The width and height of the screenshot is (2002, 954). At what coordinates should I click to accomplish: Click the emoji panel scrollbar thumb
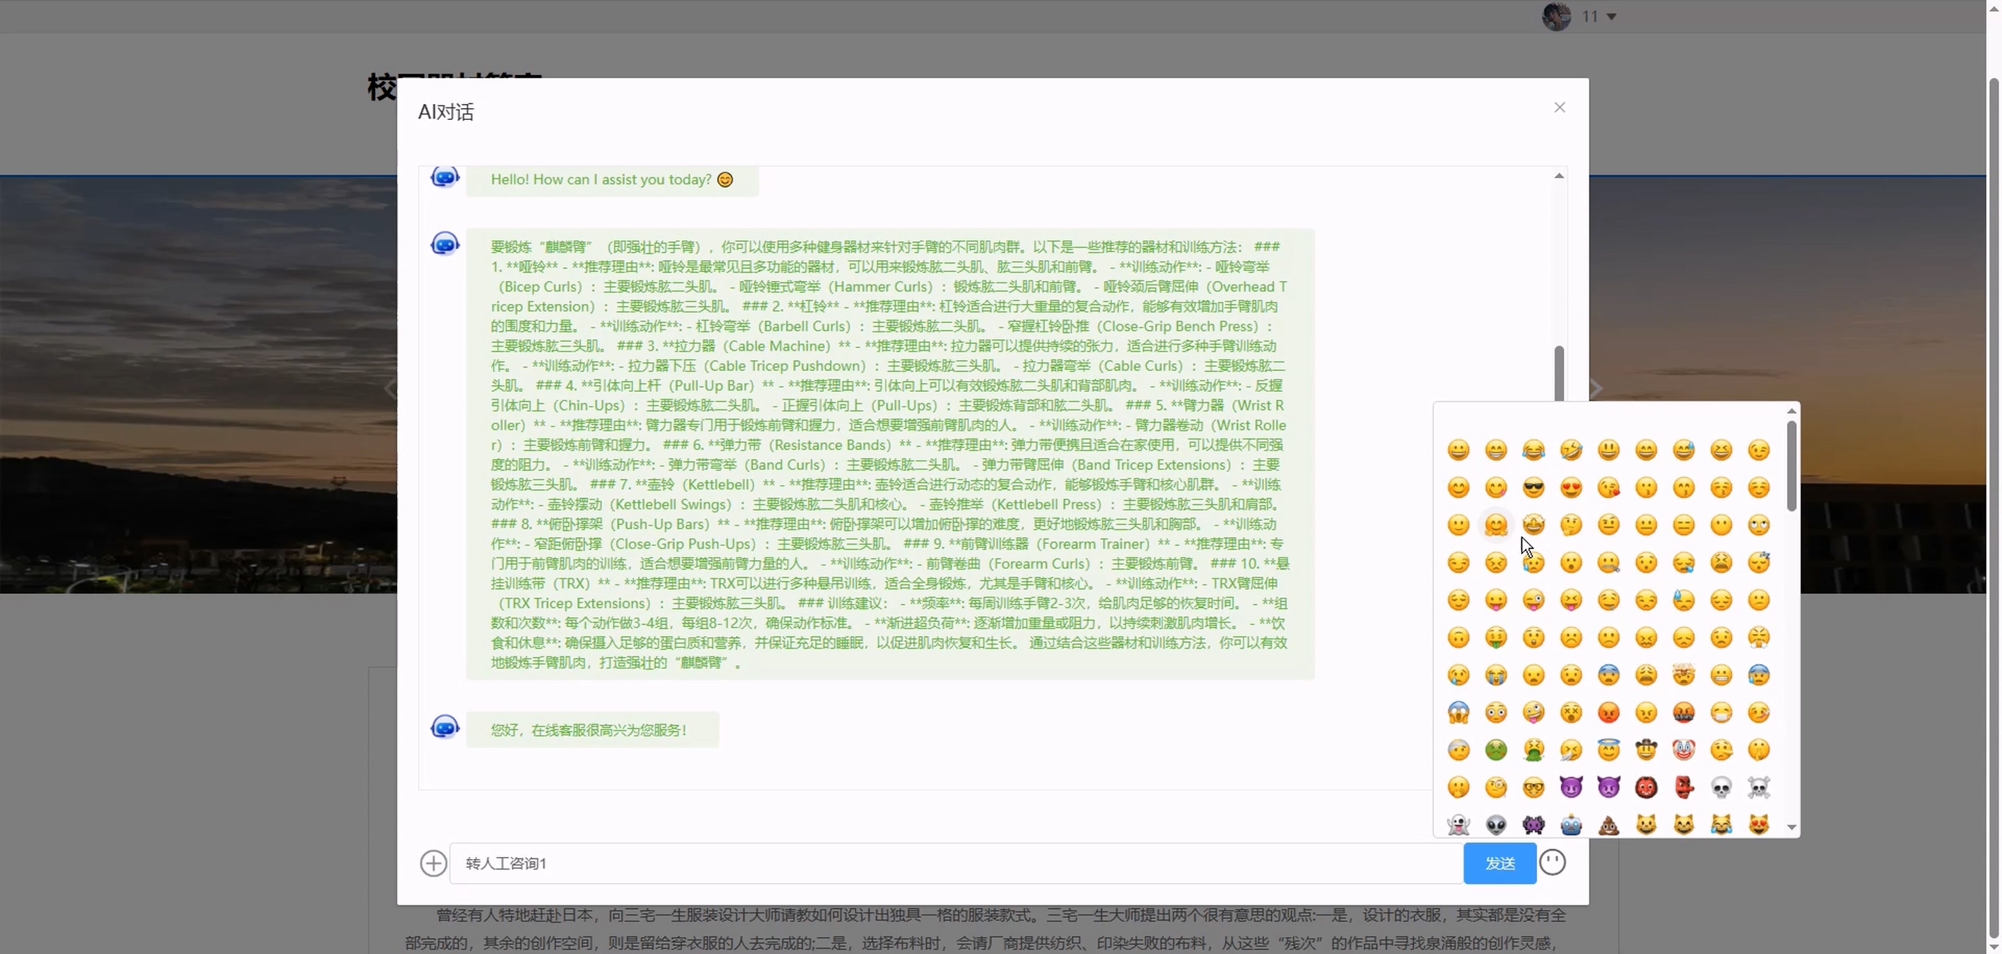tap(1790, 466)
